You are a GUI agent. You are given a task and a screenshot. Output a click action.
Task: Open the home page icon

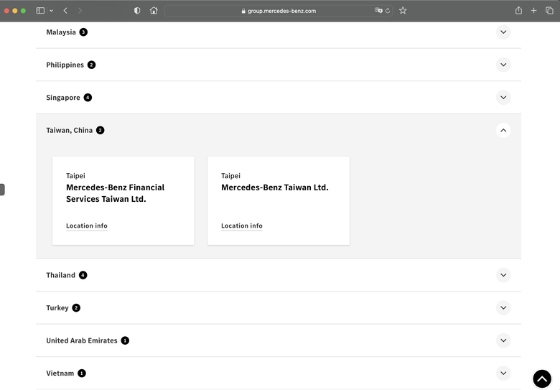pos(154,11)
